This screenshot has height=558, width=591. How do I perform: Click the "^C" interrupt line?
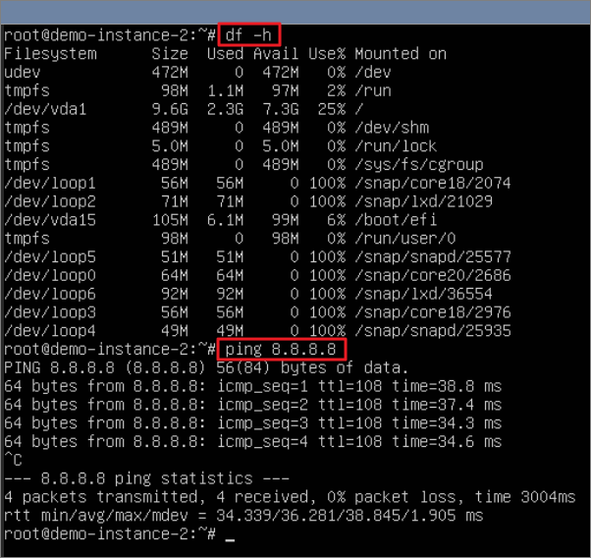(x=13, y=460)
